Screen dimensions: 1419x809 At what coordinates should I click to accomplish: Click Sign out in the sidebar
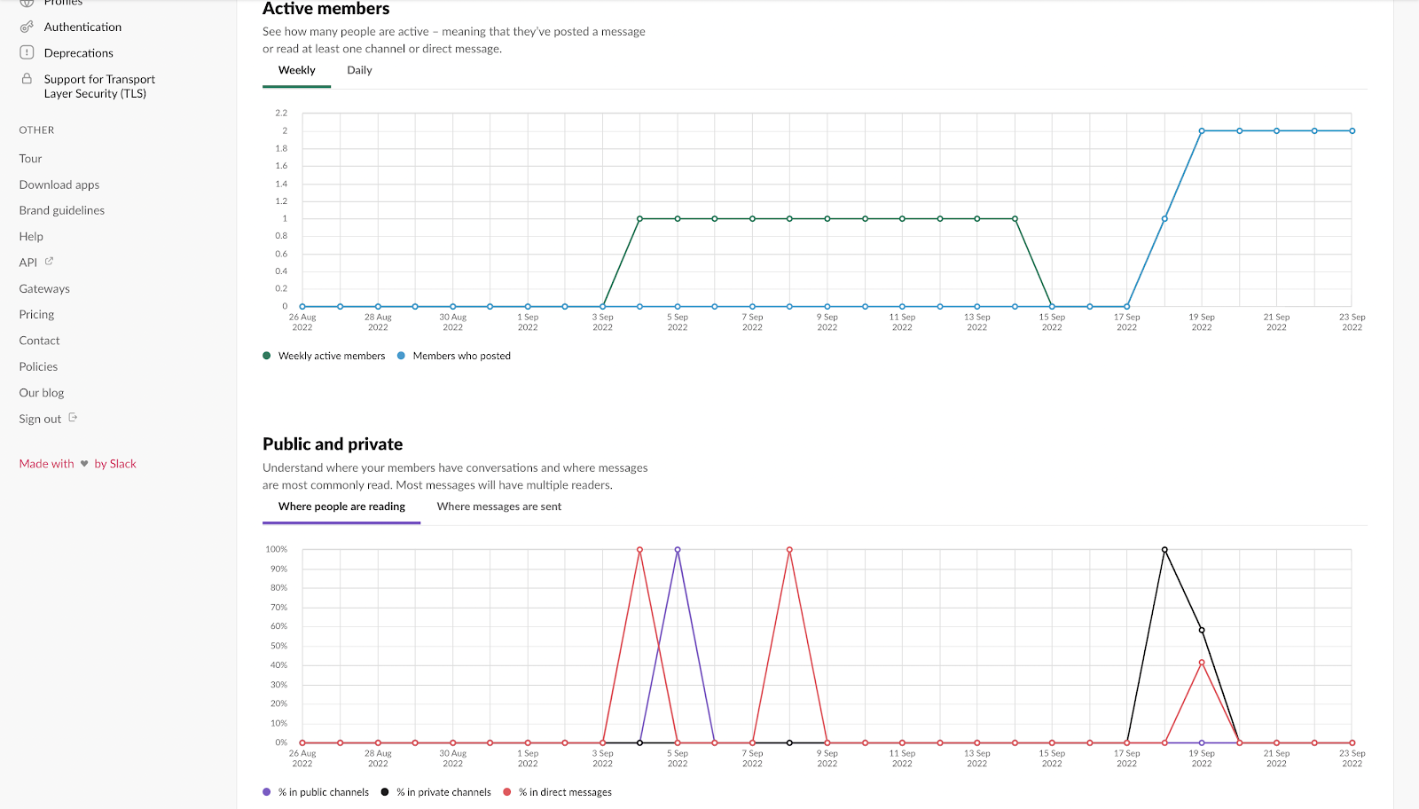[x=40, y=419]
